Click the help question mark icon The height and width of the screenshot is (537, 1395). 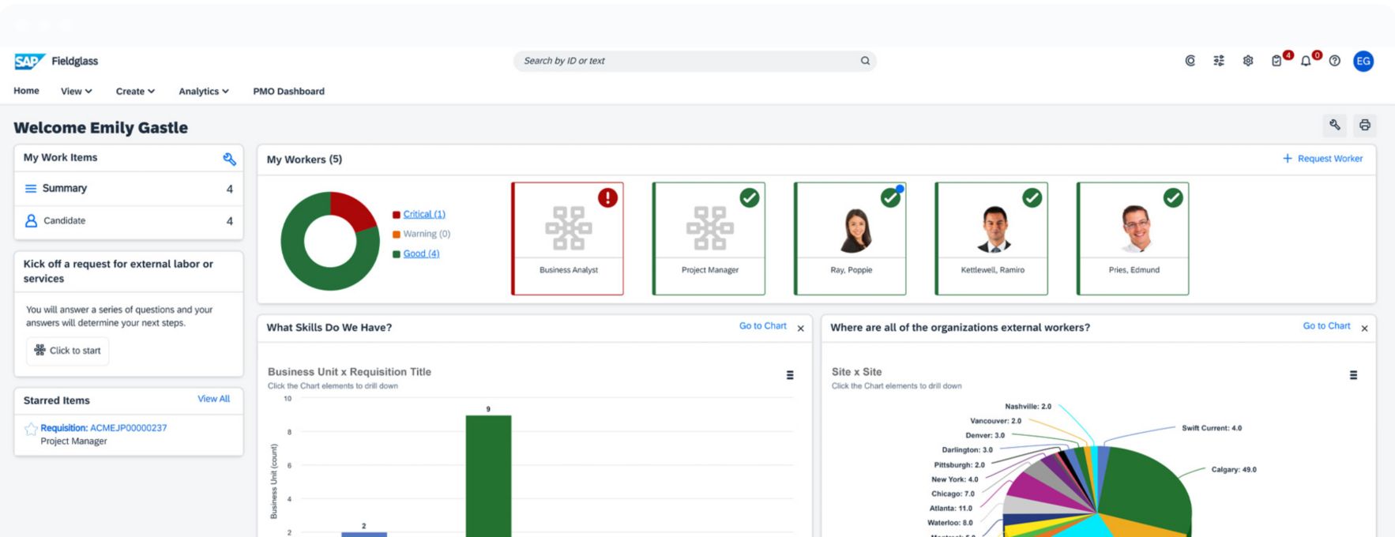1335,61
